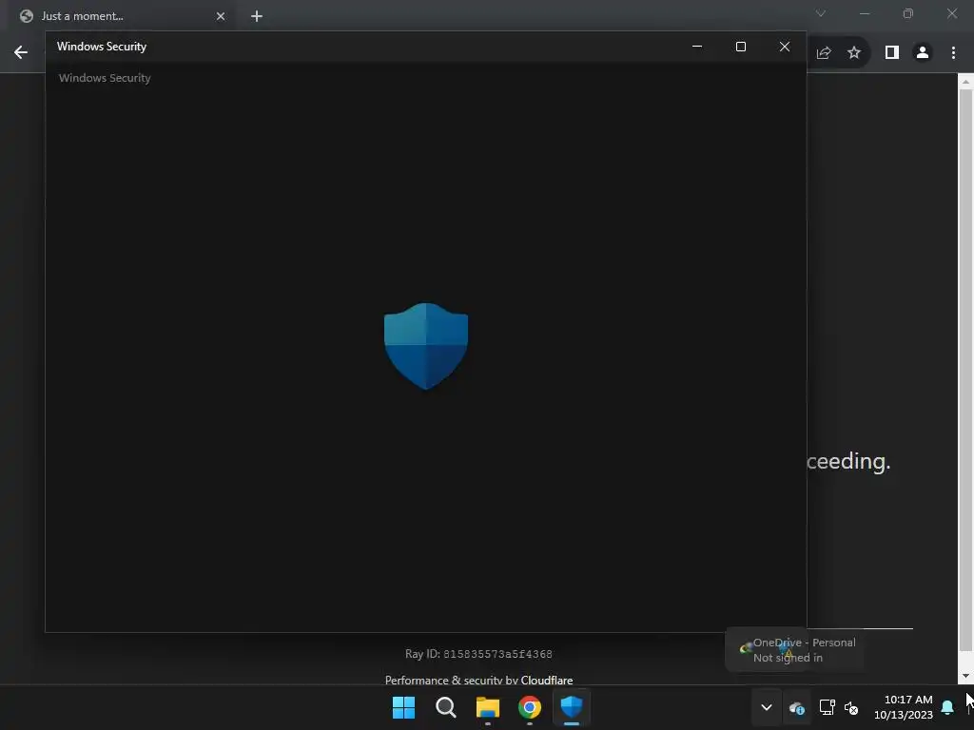Open Chrome three-dot menu

coord(953,52)
